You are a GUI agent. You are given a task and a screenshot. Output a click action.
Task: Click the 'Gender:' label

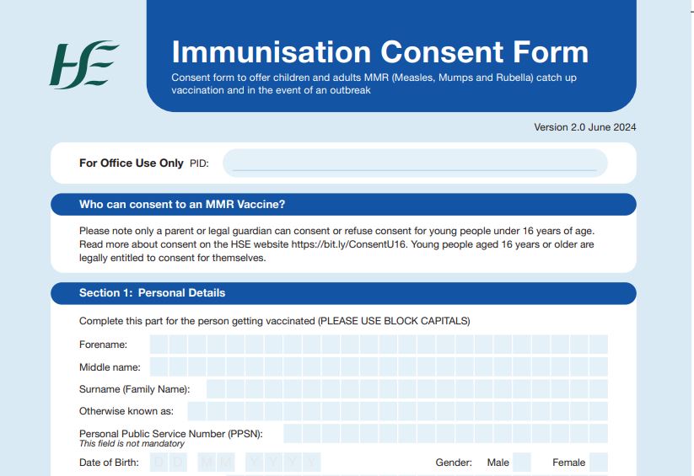pyautogui.click(x=454, y=463)
